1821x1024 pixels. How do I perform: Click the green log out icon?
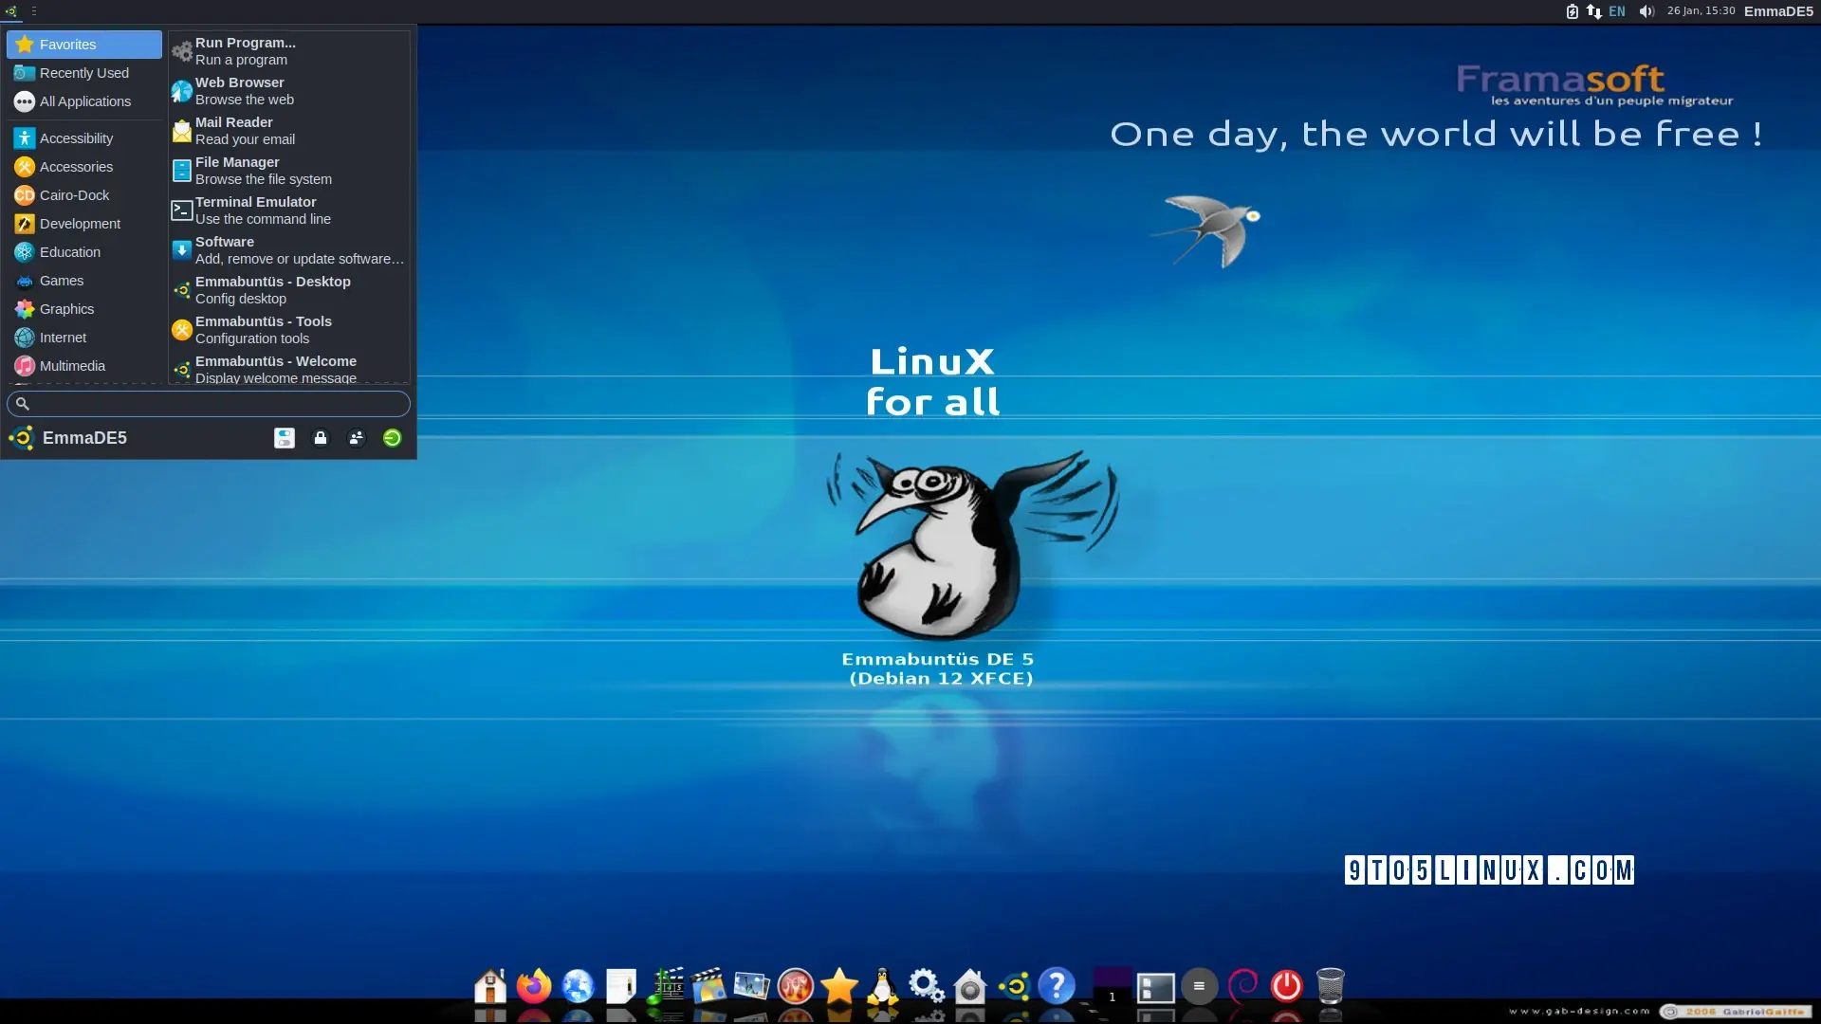392,438
